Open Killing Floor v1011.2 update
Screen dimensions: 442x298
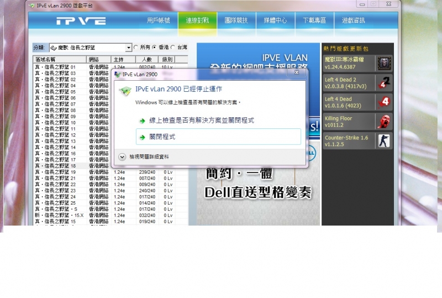pyautogui.click(x=357, y=122)
